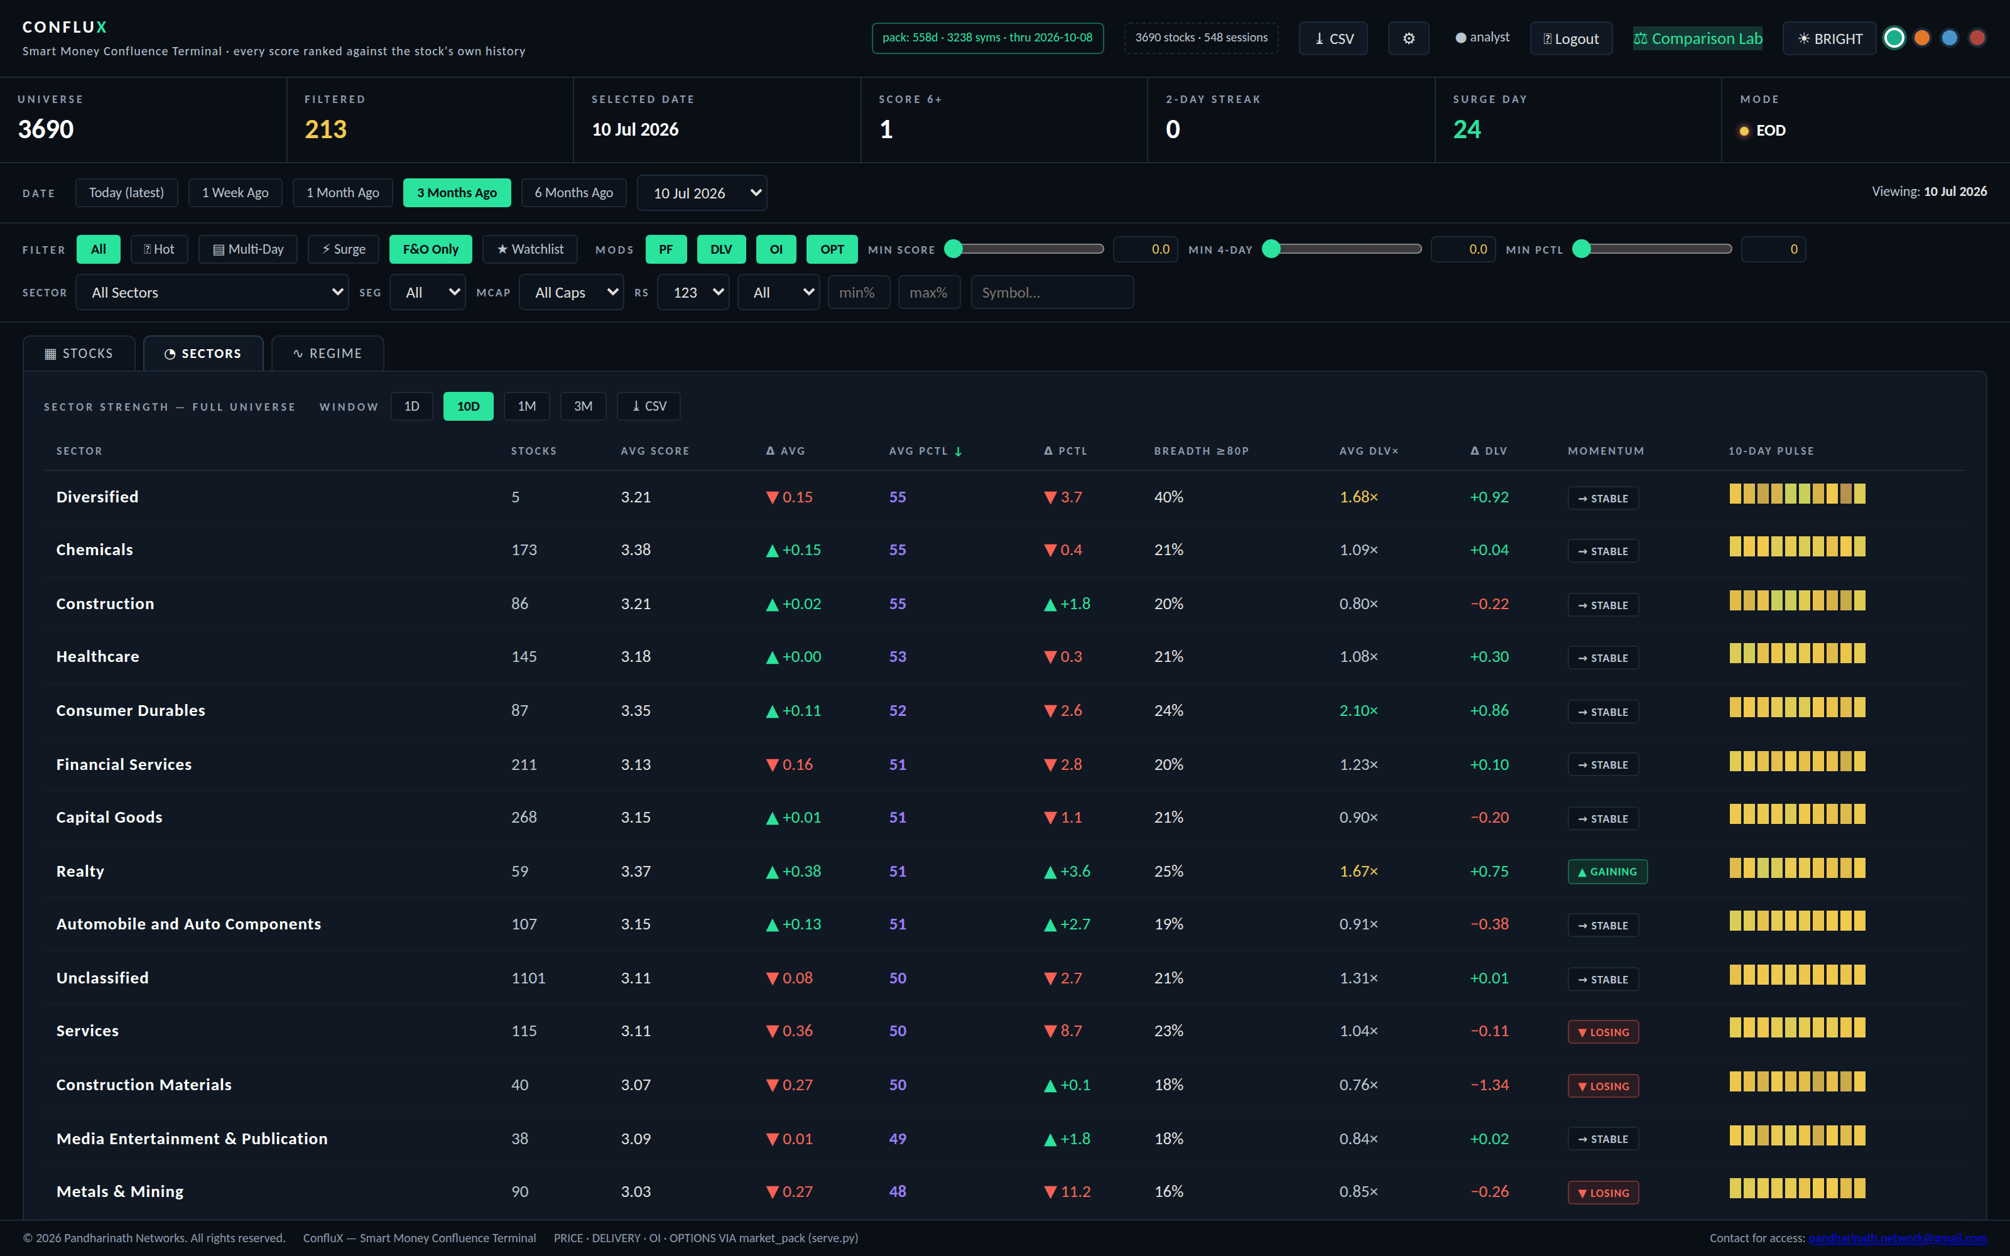Image resolution: width=2010 pixels, height=1256 pixels.
Task: Click the 10-day pulse bar for Chemicals
Action: [x=1797, y=546]
